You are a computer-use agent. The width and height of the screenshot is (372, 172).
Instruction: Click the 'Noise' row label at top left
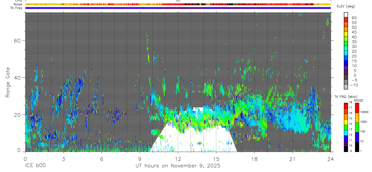pyautogui.click(x=18, y=4)
